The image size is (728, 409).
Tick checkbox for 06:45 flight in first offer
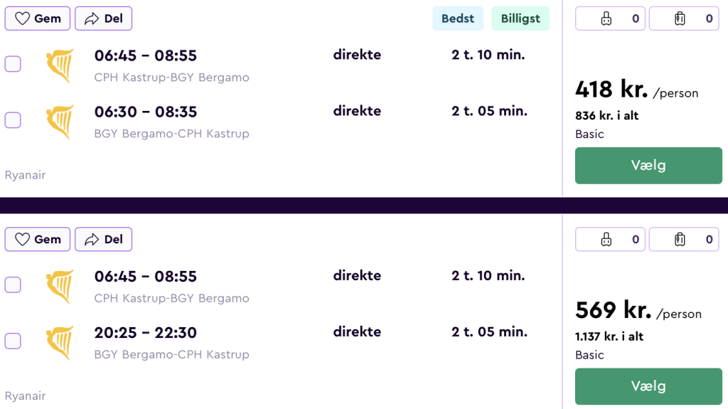[13, 64]
